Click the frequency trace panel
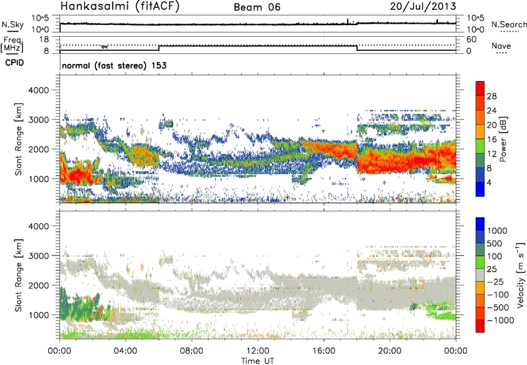Viewport: 527px width, 365px height. pos(258,45)
